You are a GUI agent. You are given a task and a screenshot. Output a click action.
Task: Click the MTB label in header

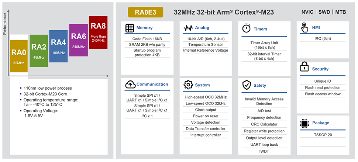(x=343, y=12)
